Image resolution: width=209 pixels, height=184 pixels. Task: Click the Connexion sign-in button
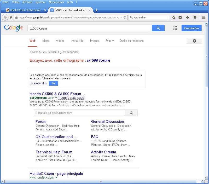(x=191, y=28)
